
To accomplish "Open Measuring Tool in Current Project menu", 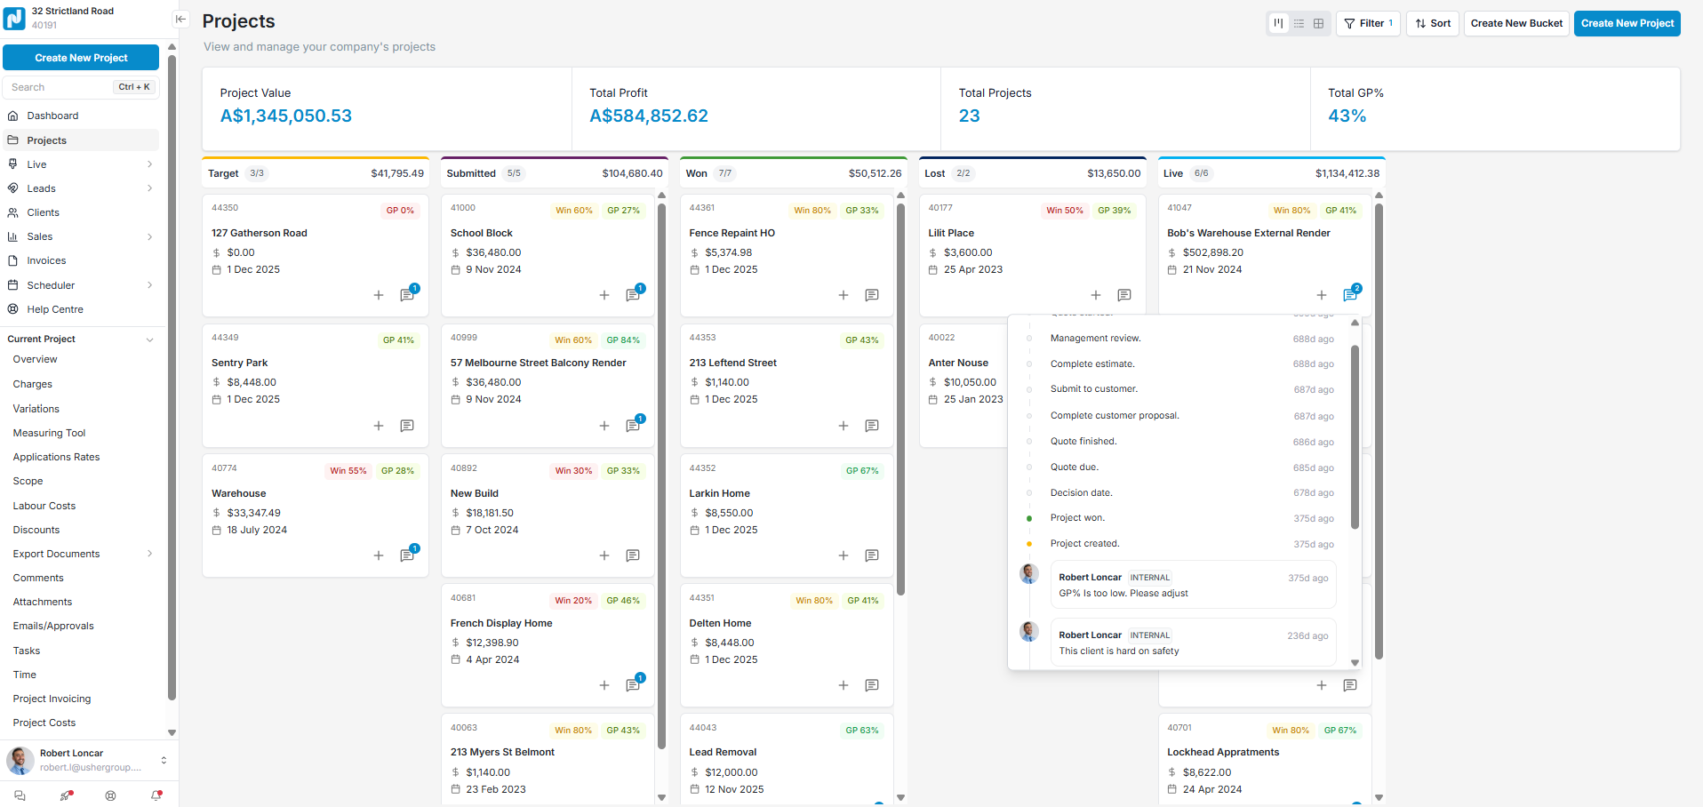I will [49, 433].
